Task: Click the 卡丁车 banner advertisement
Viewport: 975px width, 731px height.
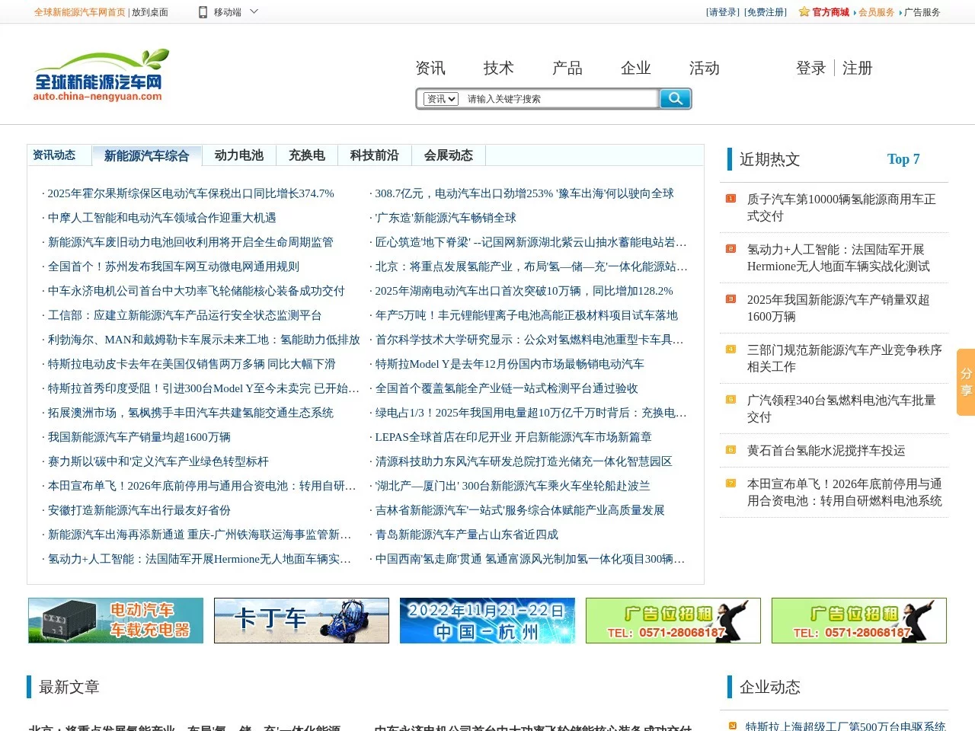Action: click(x=301, y=620)
